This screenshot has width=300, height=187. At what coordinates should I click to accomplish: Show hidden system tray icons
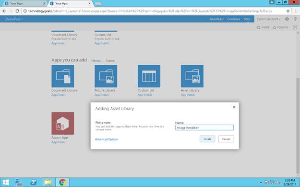tap(261, 183)
